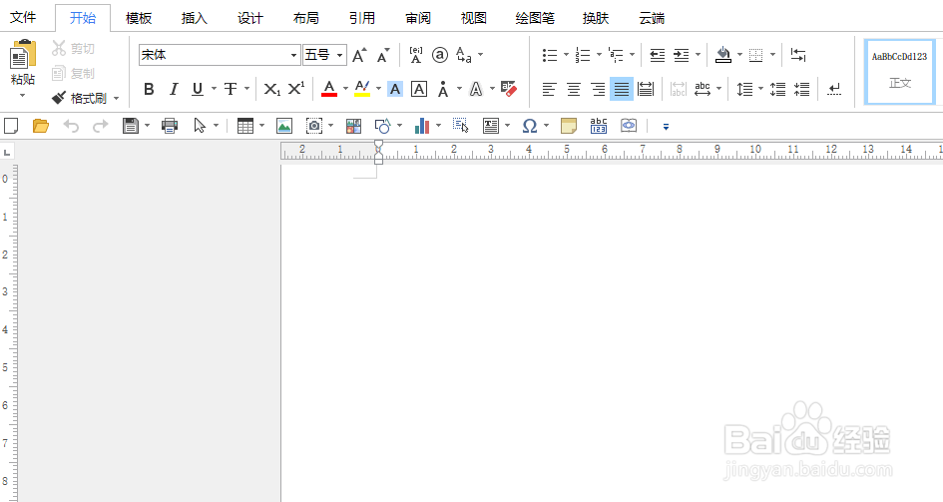Click the new blank document icon
Viewport: 943px width, 502px height.
tap(11, 126)
